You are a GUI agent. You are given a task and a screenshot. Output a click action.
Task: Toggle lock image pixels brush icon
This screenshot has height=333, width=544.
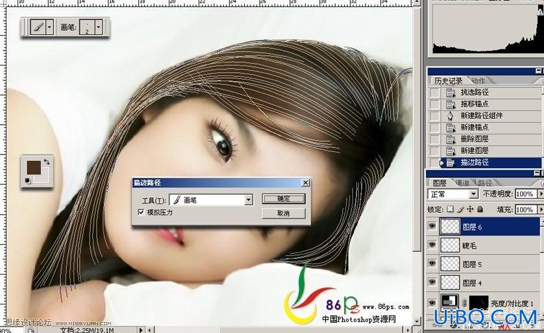click(460, 209)
